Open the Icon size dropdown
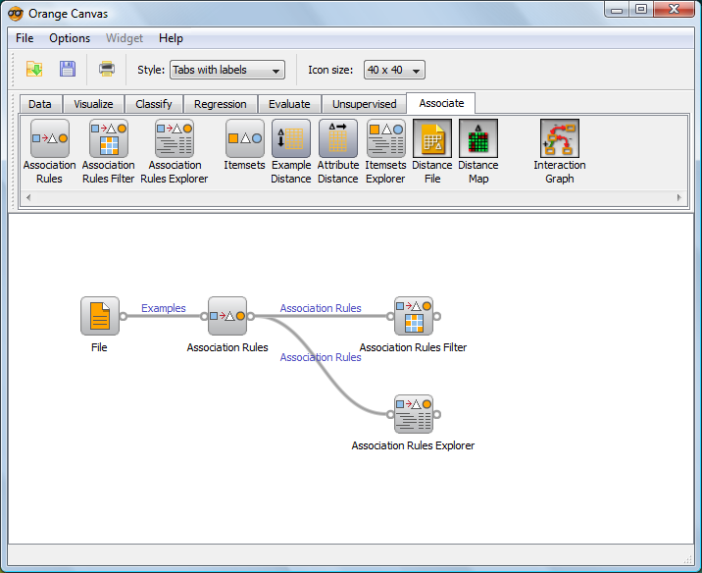This screenshot has height=573, width=702. 394,70
